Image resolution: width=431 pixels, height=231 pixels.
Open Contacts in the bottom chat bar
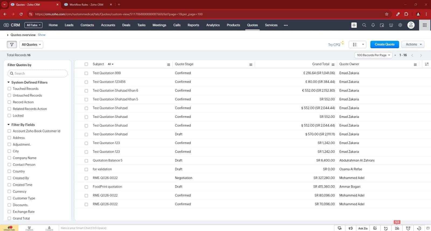click(x=49, y=228)
